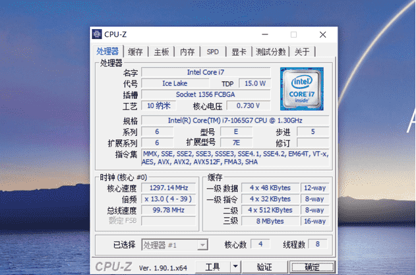Viewport: 416px width, 275px height.
Task: Open the SPD tab
Action: pos(213,51)
